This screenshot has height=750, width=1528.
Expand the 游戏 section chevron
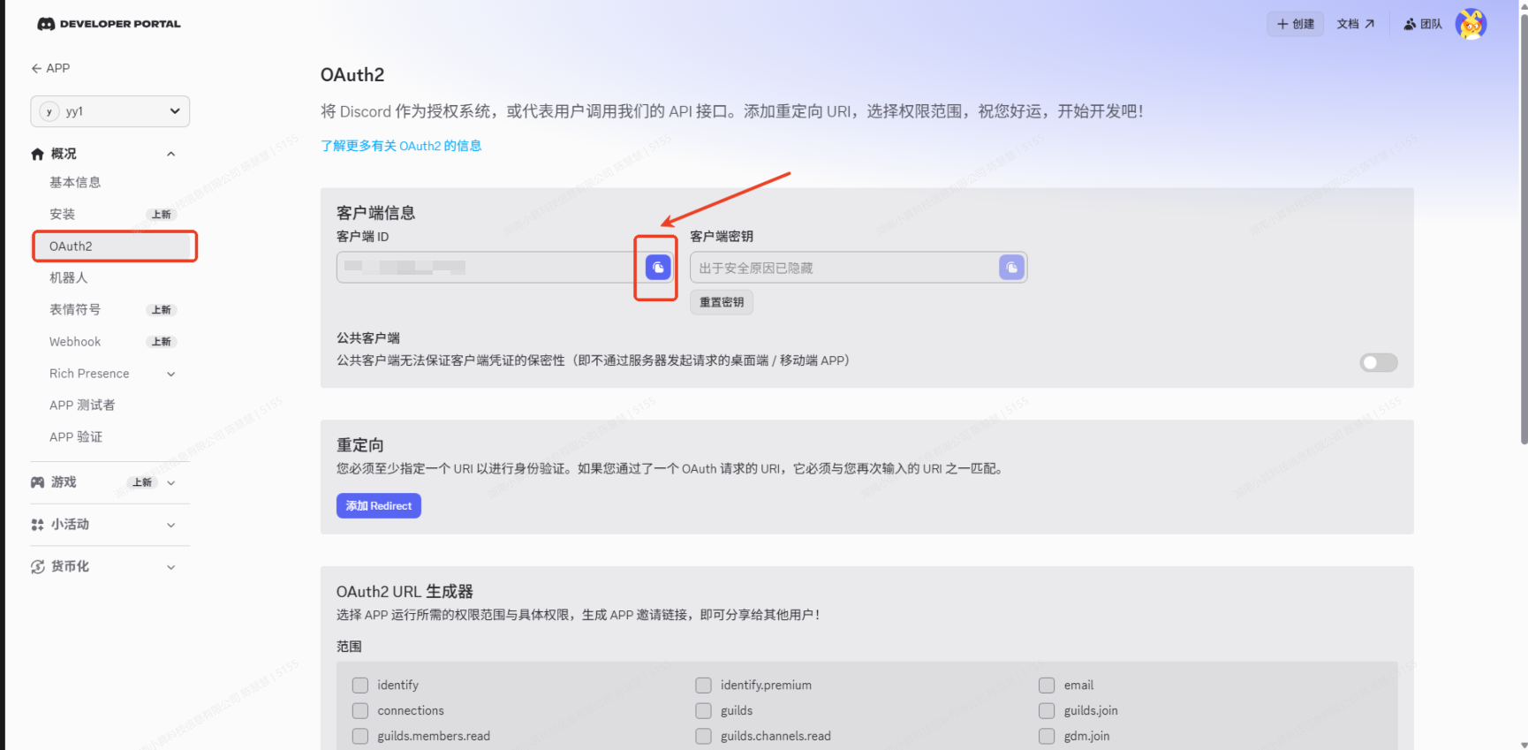tap(171, 482)
